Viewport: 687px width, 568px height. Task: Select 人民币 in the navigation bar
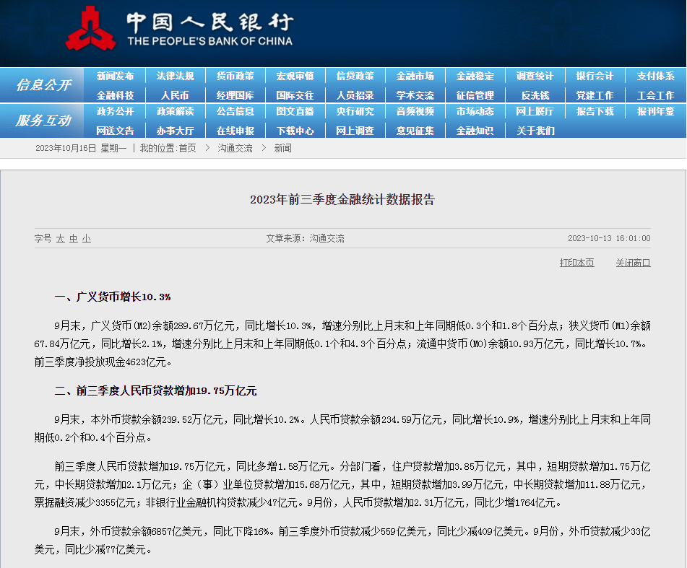(175, 95)
